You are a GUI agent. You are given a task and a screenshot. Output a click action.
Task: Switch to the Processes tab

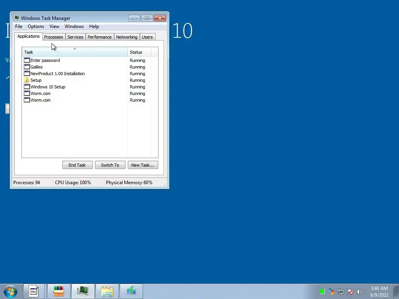pos(53,37)
